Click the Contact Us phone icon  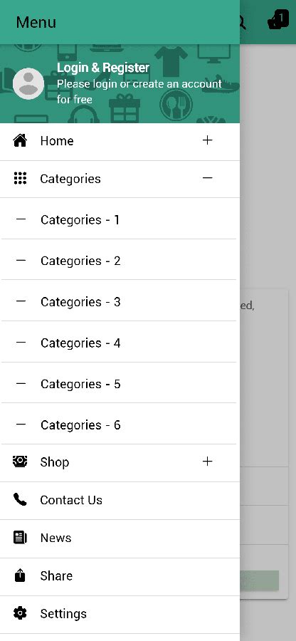[20, 499]
